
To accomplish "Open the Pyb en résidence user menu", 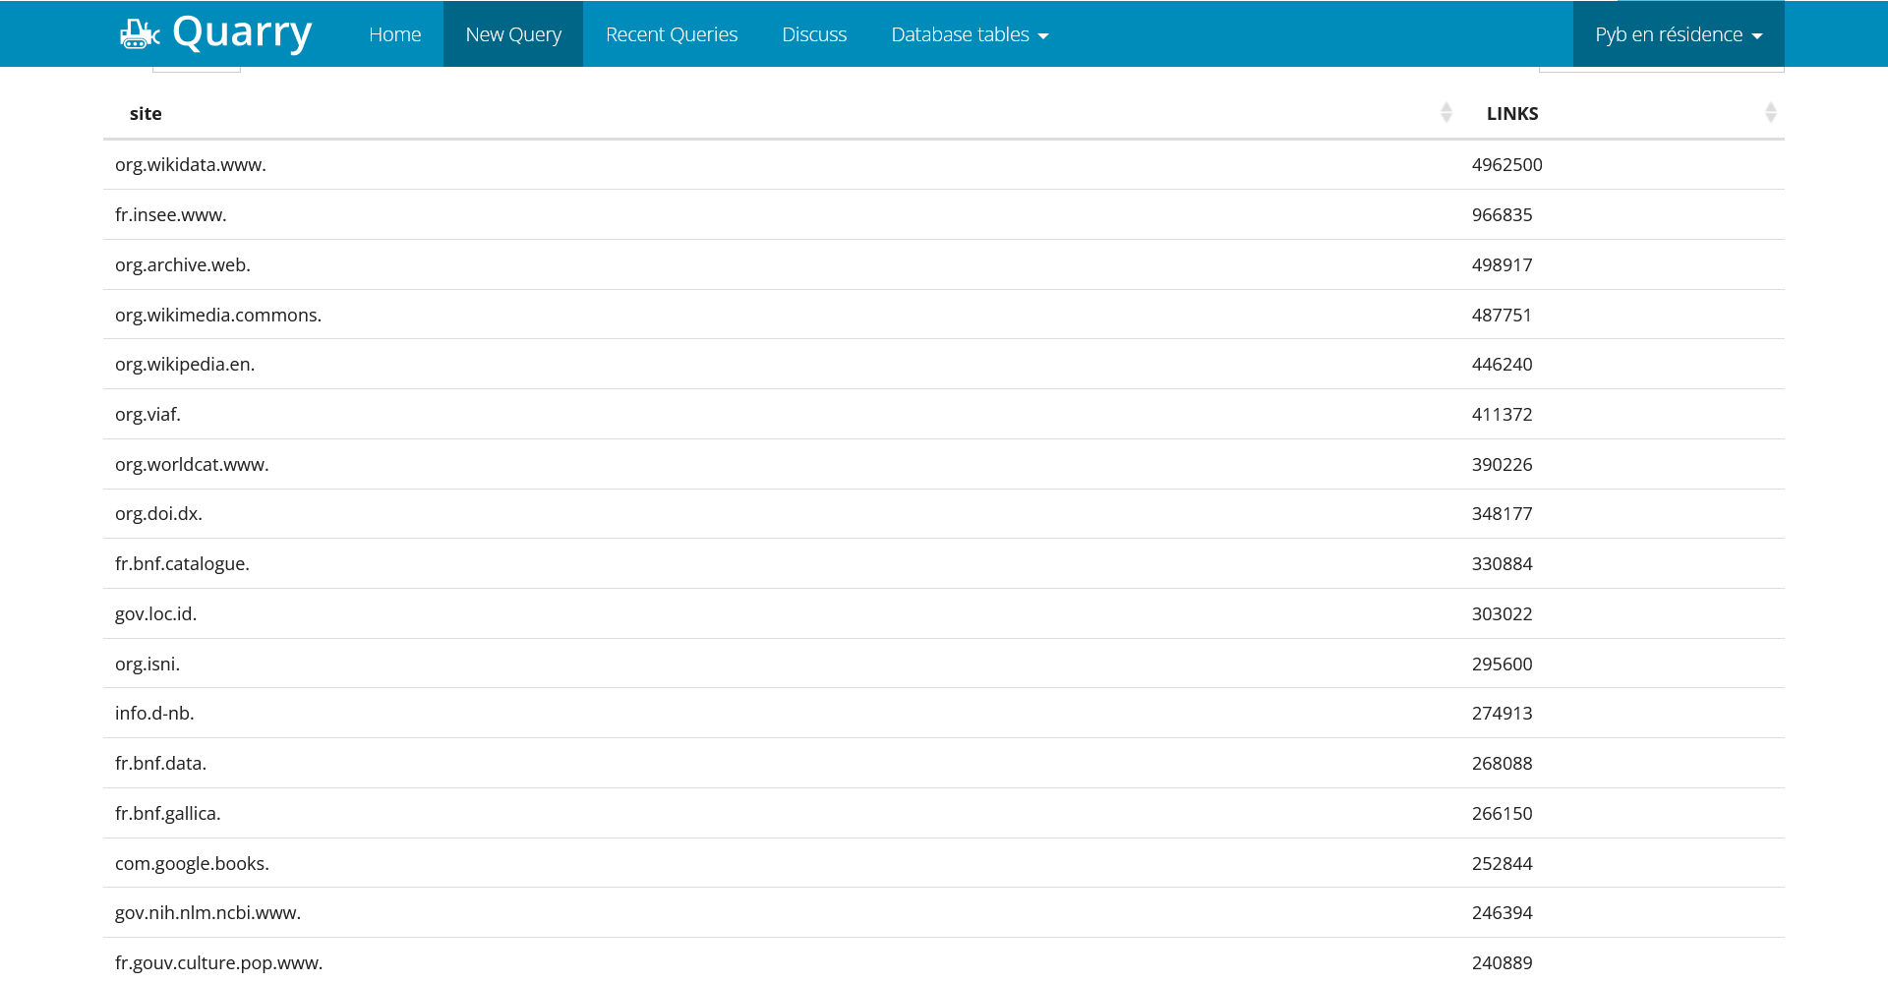I will point(1679,34).
